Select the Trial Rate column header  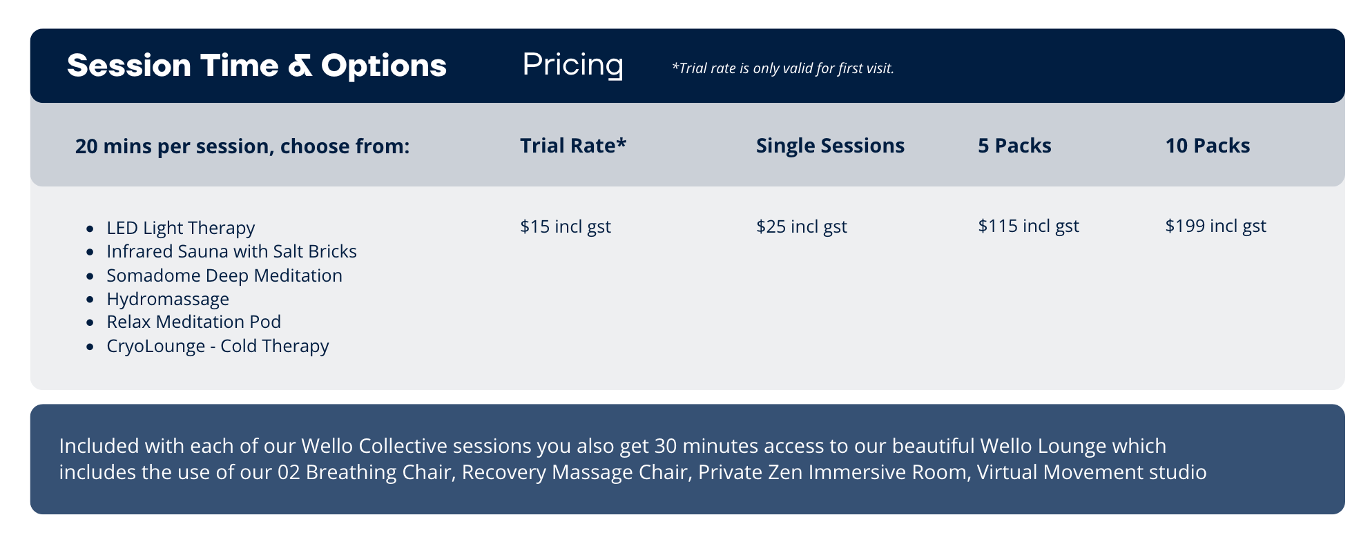coord(572,146)
